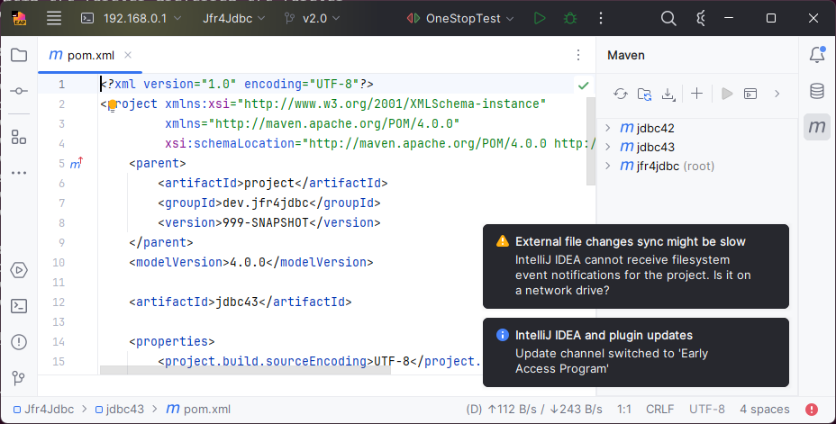This screenshot has height=424, width=836.
Task: Open the red error indicator in status bar
Action: point(812,409)
